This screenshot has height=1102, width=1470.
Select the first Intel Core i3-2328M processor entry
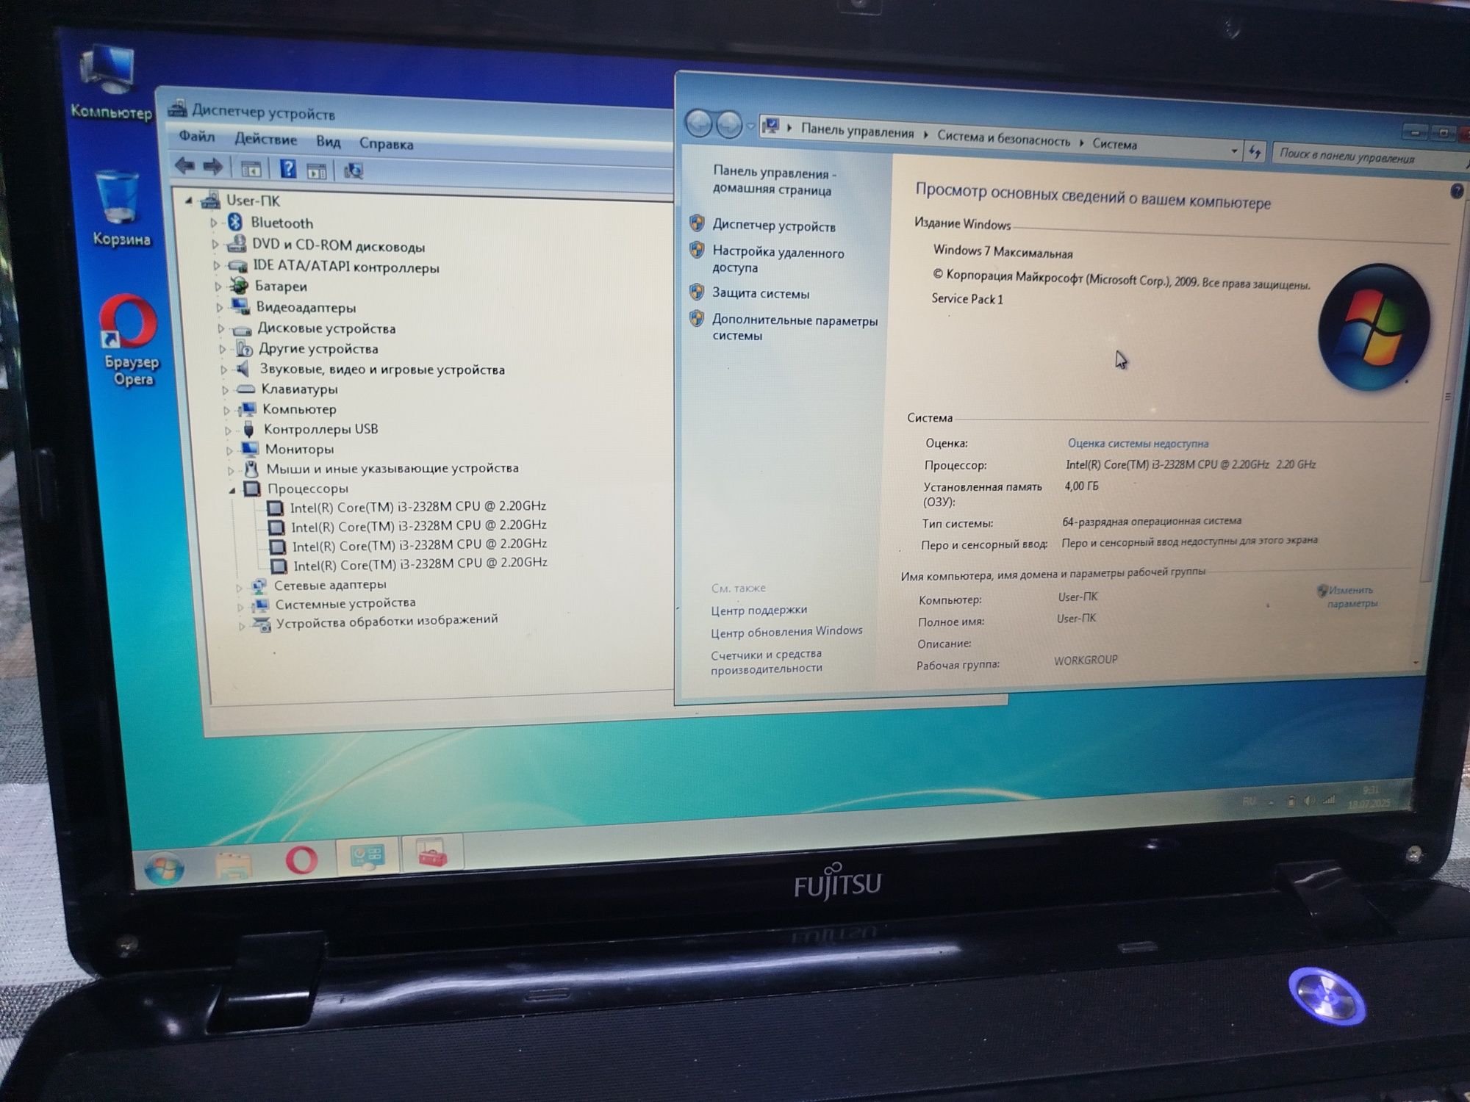tap(417, 506)
